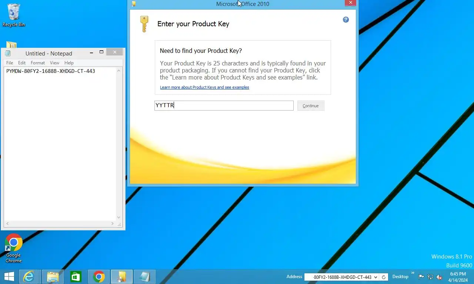
Task: Click Notepad horizontal scrollbar left arrow
Action: (7, 224)
